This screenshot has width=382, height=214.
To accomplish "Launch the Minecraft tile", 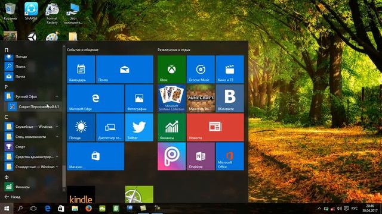I will pyautogui.click(x=201, y=98).
